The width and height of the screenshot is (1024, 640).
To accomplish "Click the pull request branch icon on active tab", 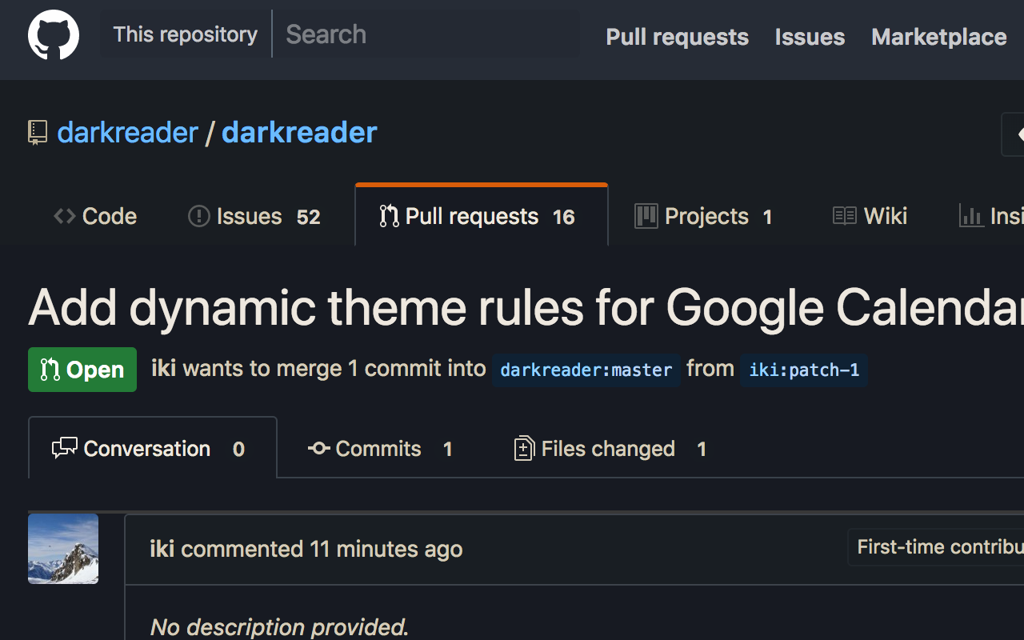I will pos(390,215).
